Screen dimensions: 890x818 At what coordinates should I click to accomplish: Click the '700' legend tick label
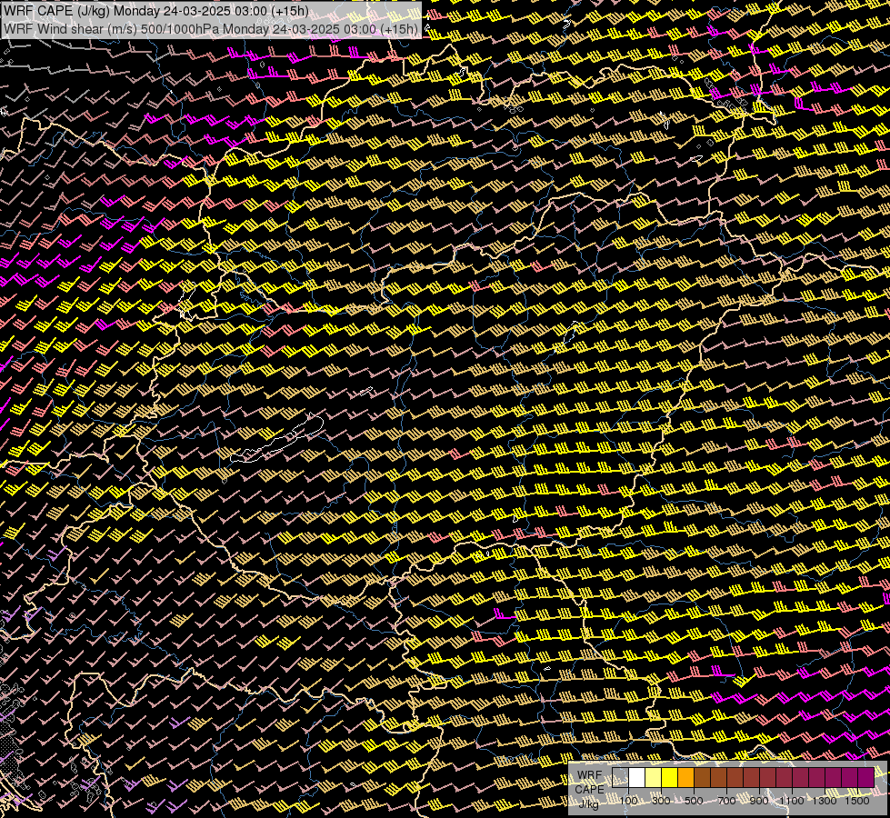pos(726,801)
